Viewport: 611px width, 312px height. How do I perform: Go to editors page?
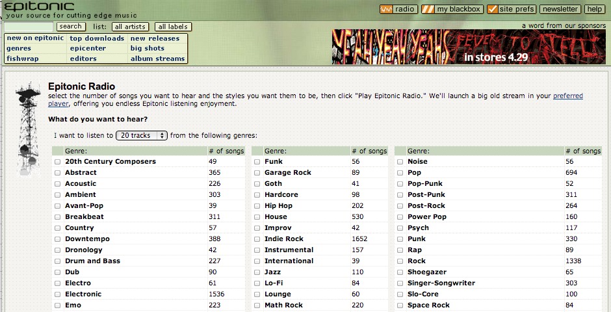coord(83,58)
